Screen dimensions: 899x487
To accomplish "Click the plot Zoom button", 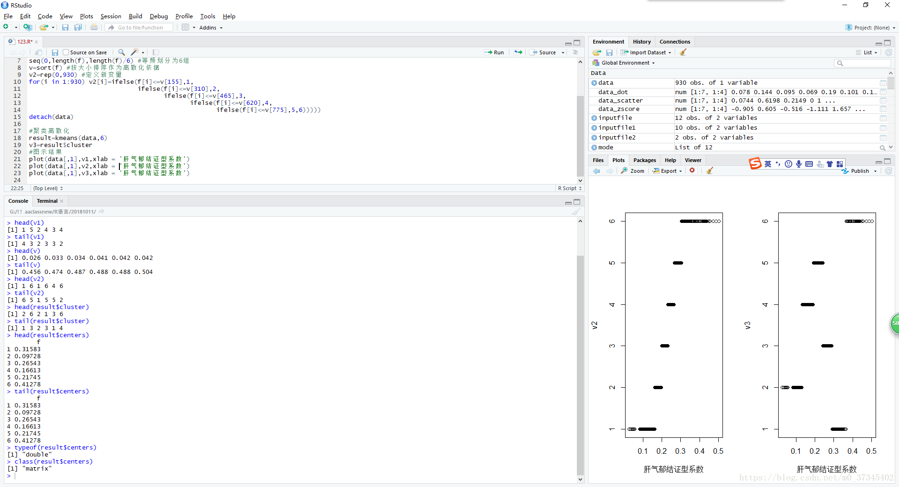I will [x=633, y=171].
